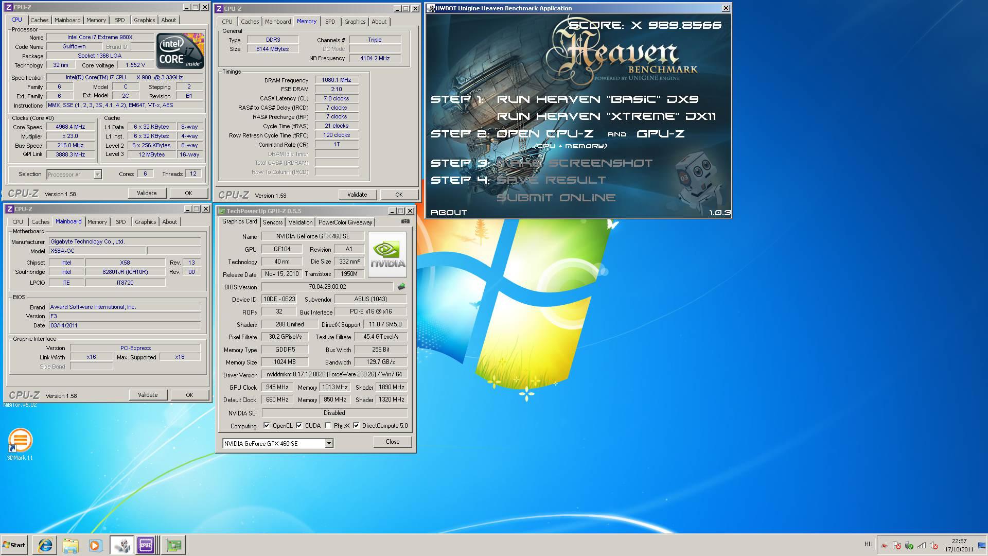
Task: Open the NVIDIA GeForce GTX 460 SE dropdown
Action: 329,443
